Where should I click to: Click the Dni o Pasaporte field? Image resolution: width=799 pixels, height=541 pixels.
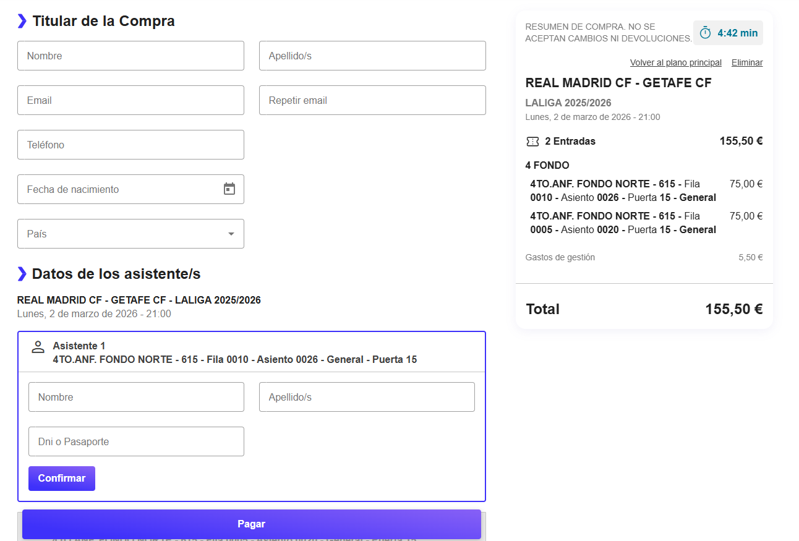tap(136, 441)
